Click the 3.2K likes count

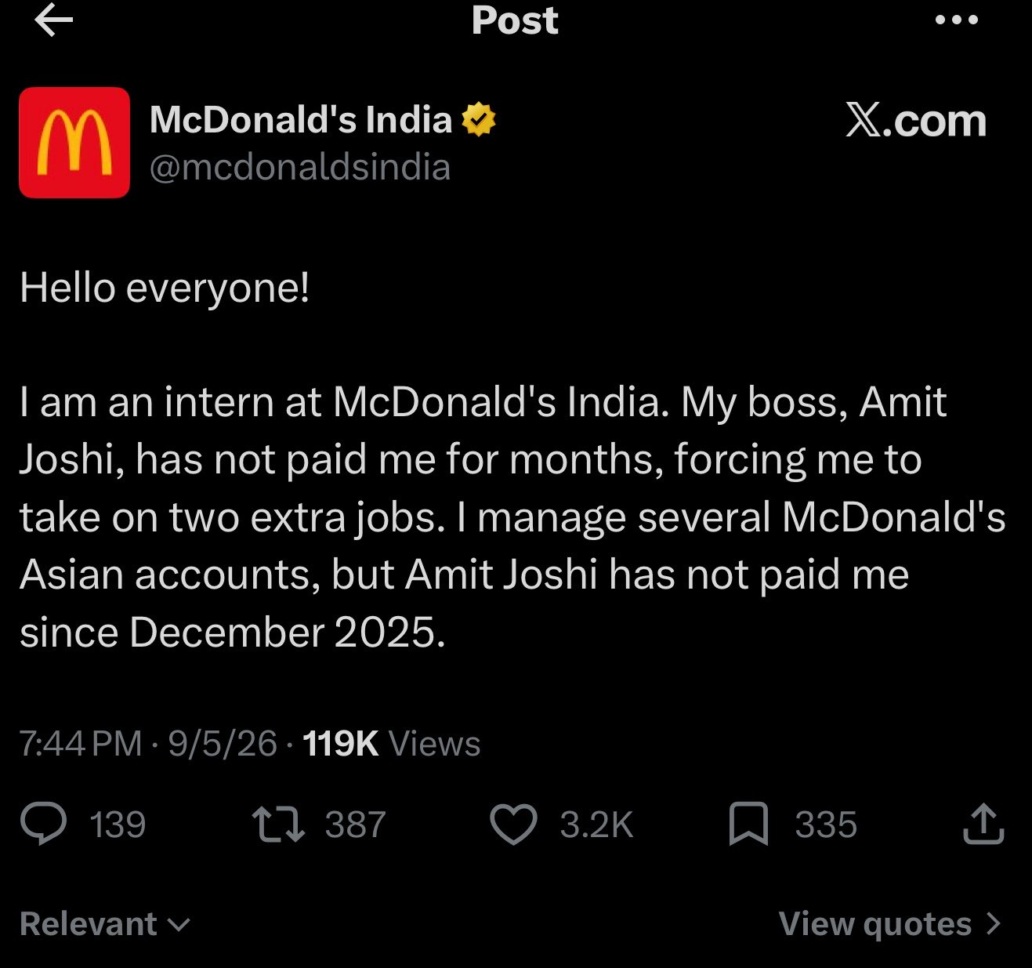point(596,825)
